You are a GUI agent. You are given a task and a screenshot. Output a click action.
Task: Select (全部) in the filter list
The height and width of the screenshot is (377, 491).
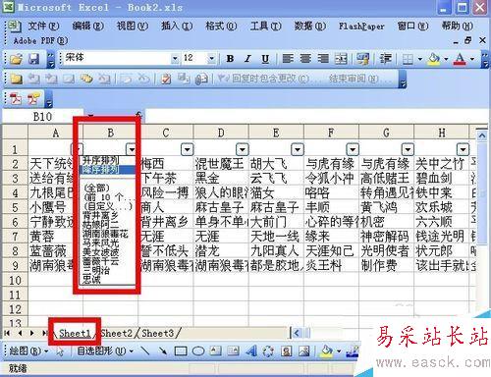[96, 188]
